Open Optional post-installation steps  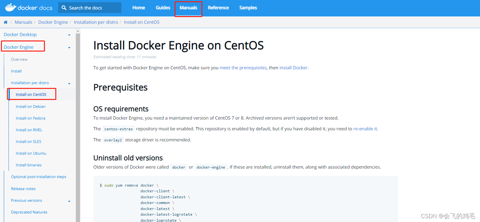[x=39, y=177]
